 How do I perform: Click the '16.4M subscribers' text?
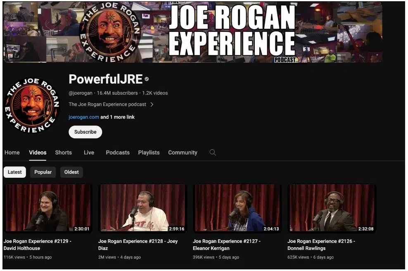[117, 93]
